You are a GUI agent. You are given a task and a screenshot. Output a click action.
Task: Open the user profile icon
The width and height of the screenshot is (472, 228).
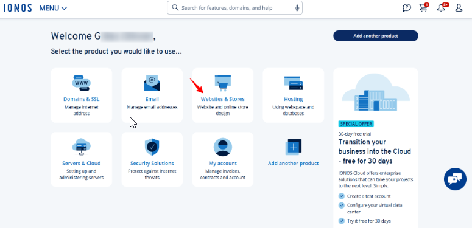(x=459, y=8)
